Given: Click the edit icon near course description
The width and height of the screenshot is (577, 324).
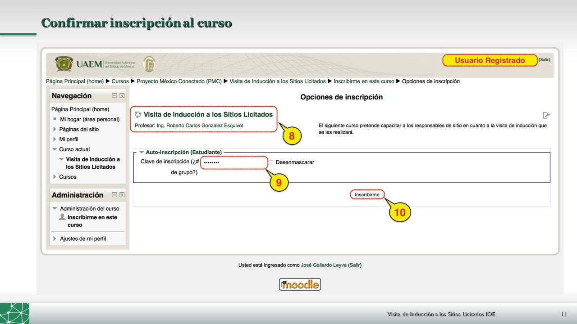Looking at the screenshot, I should tap(546, 115).
